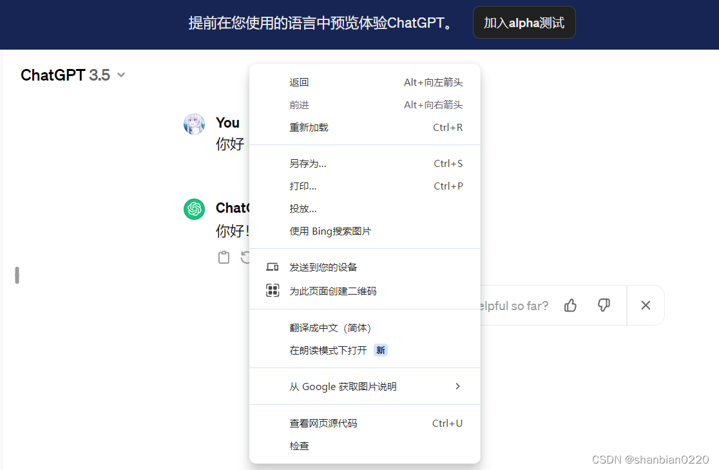Click the Ctrl+S shortcut label
The width and height of the screenshot is (719, 470).
coord(448,164)
